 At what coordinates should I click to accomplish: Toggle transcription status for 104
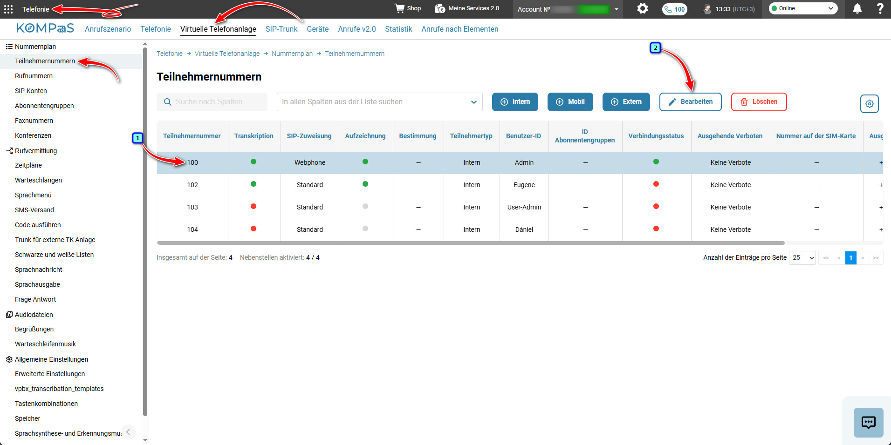point(254,229)
